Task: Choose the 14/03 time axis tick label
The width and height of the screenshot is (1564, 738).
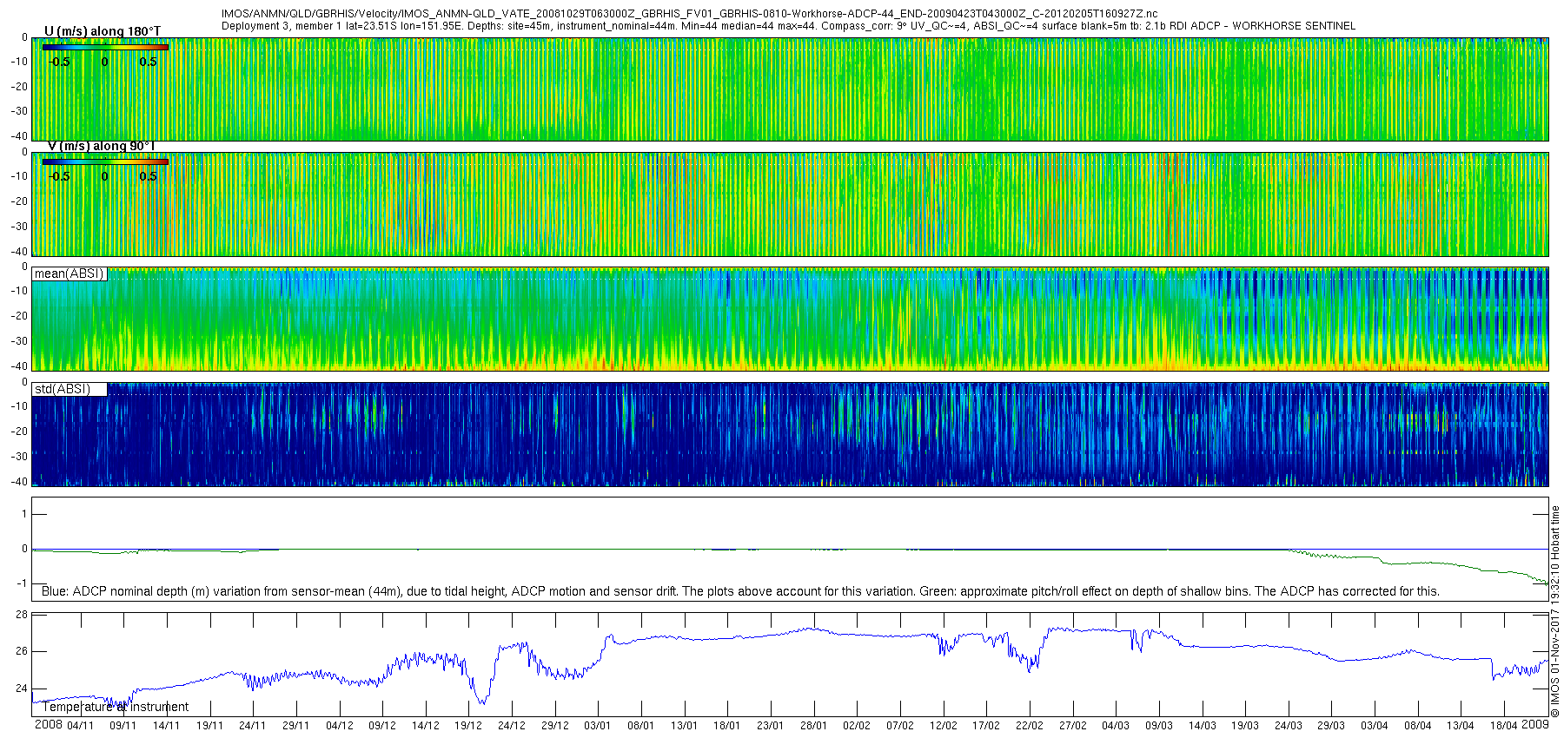Action: point(1202,726)
